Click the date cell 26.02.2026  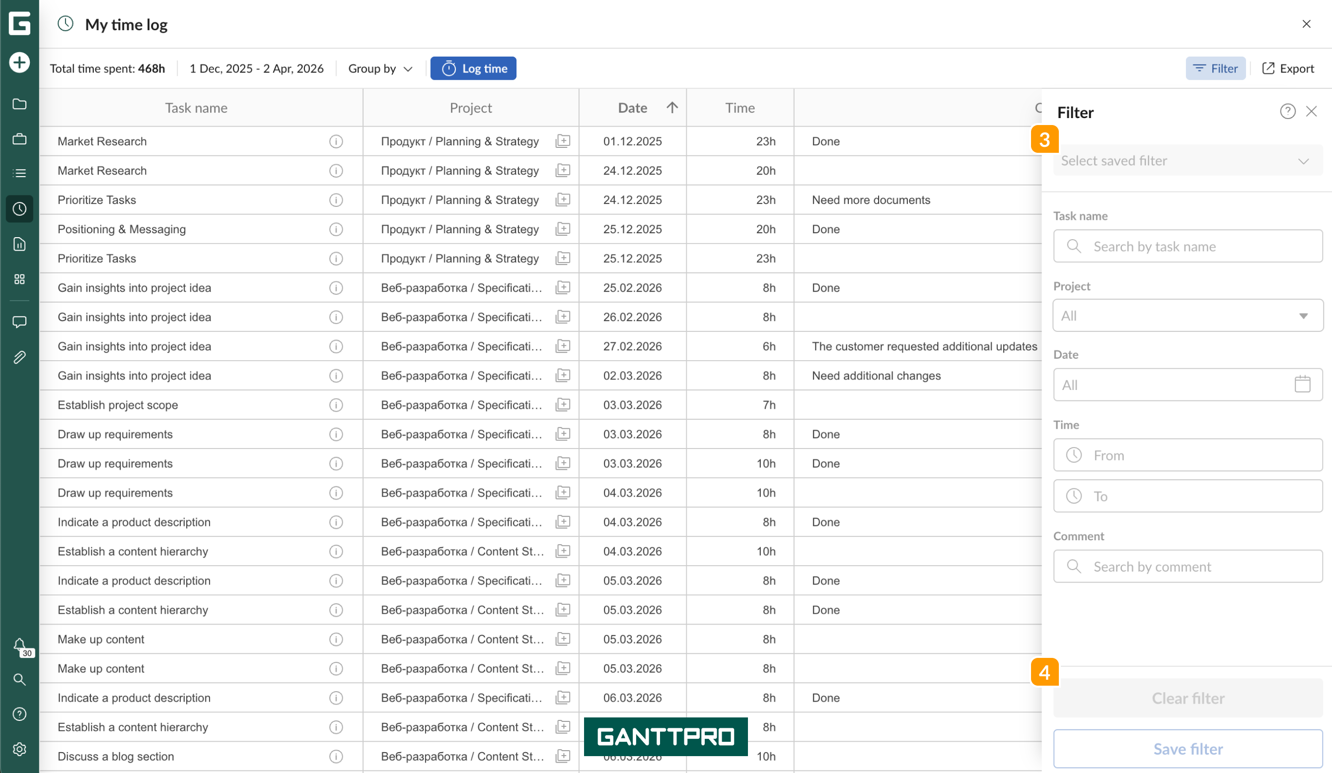click(x=633, y=318)
